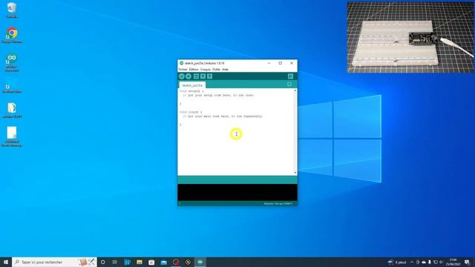Click the Cortana circle icon on taskbar
The image size is (475, 267).
(103, 262)
